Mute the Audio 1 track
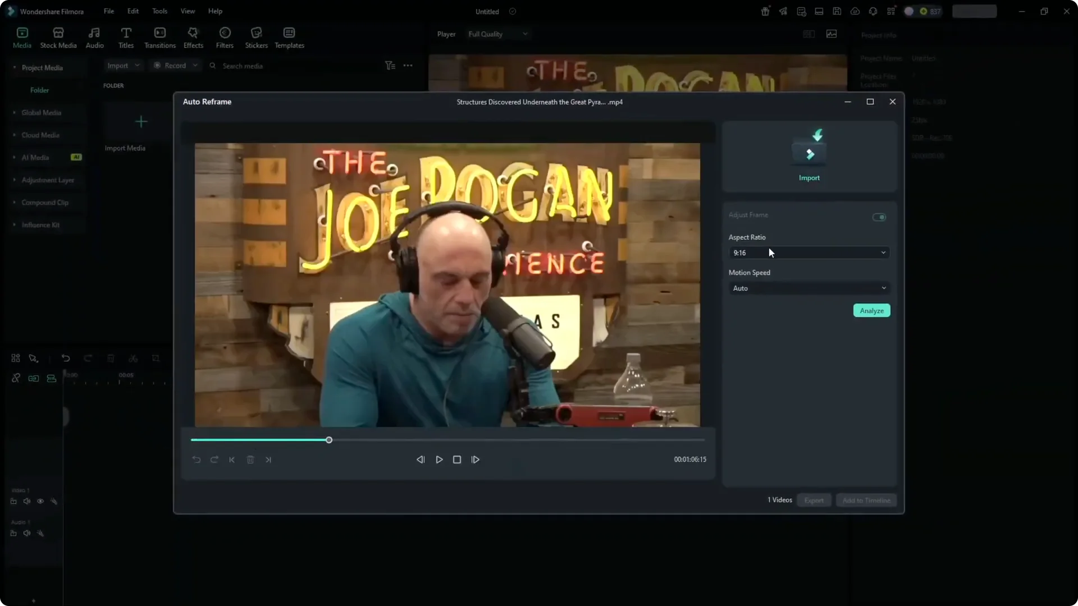Image resolution: width=1078 pixels, height=606 pixels. (x=26, y=533)
